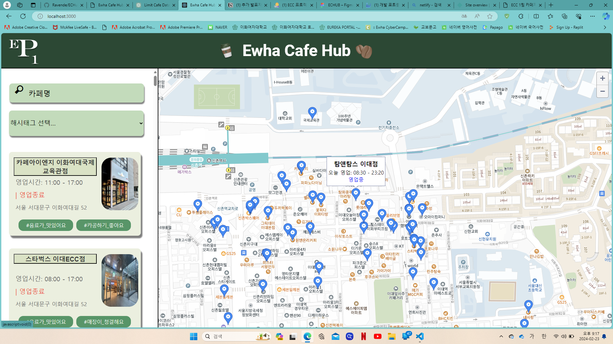Click the #매장이_청결해요 hashtag button
The image size is (613, 344).
coord(103,322)
